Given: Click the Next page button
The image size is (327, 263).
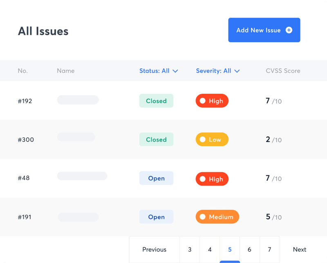Looking at the screenshot, I should pyautogui.click(x=299, y=250).
